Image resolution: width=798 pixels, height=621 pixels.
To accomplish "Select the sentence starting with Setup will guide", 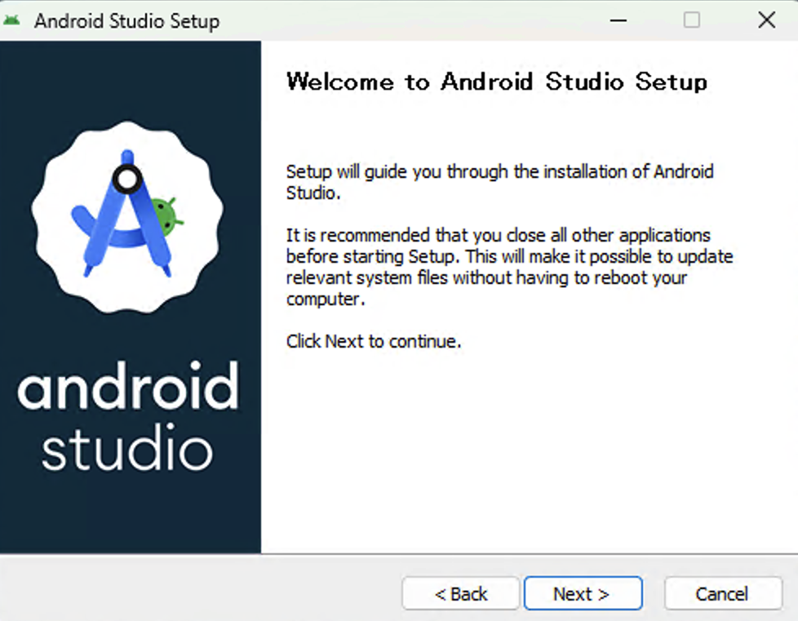I will [x=499, y=182].
